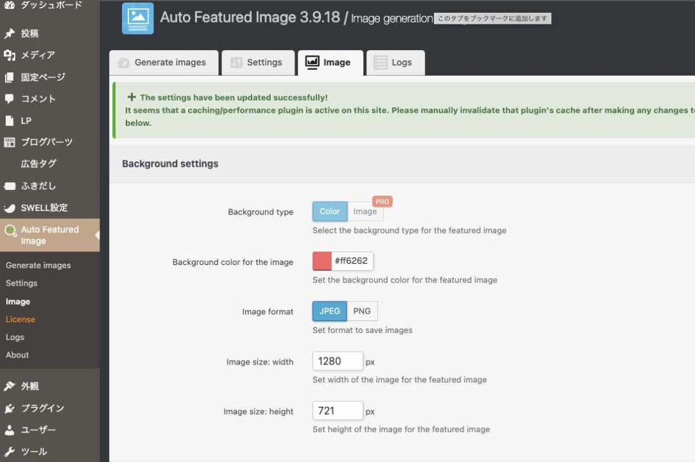Click the icon on the Settings tab
The height and width of the screenshot is (462, 695).
pos(236,62)
